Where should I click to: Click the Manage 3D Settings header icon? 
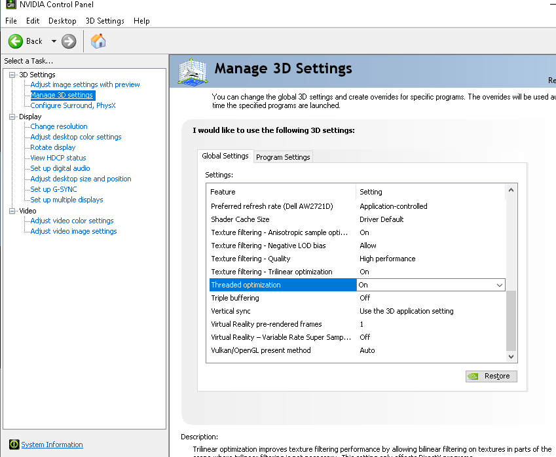pos(192,71)
